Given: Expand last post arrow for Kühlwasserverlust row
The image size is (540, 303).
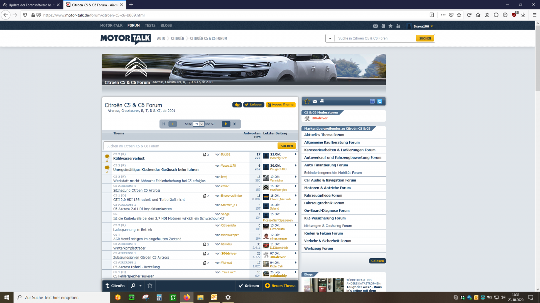Looking at the screenshot, I should point(296,154).
